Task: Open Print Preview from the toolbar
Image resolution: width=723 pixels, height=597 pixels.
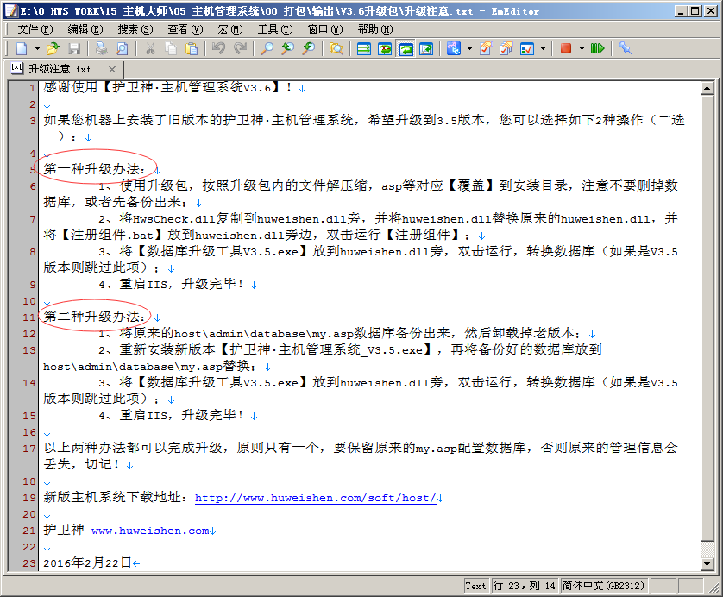Action: [x=123, y=48]
